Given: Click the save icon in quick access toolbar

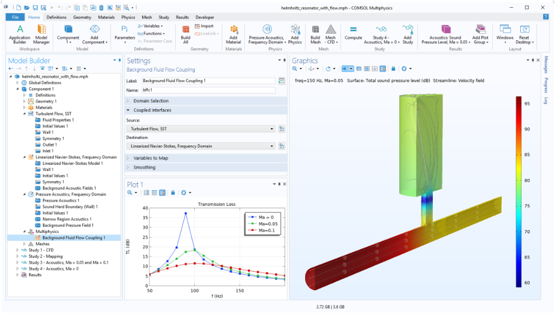Looking at the screenshot, I should (35, 8).
